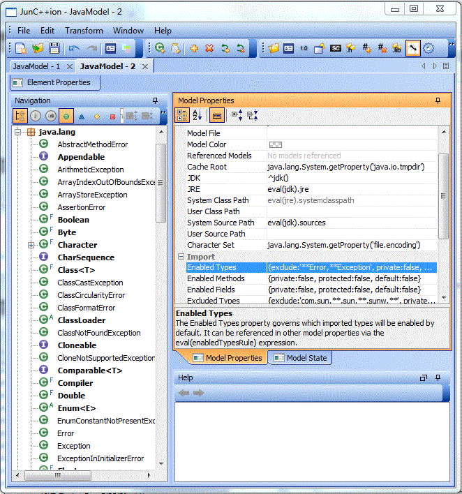Image resolution: width=462 pixels, height=494 pixels.
Task: Toggle package tree view in Navigation
Action: click(20, 116)
